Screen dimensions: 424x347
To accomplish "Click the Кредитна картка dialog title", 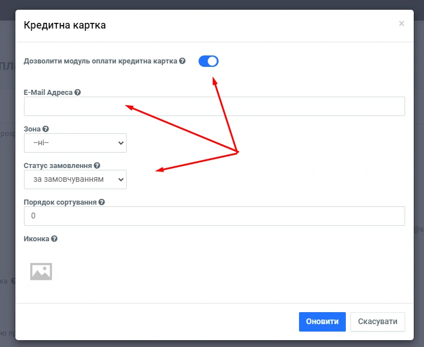I will click(x=64, y=25).
